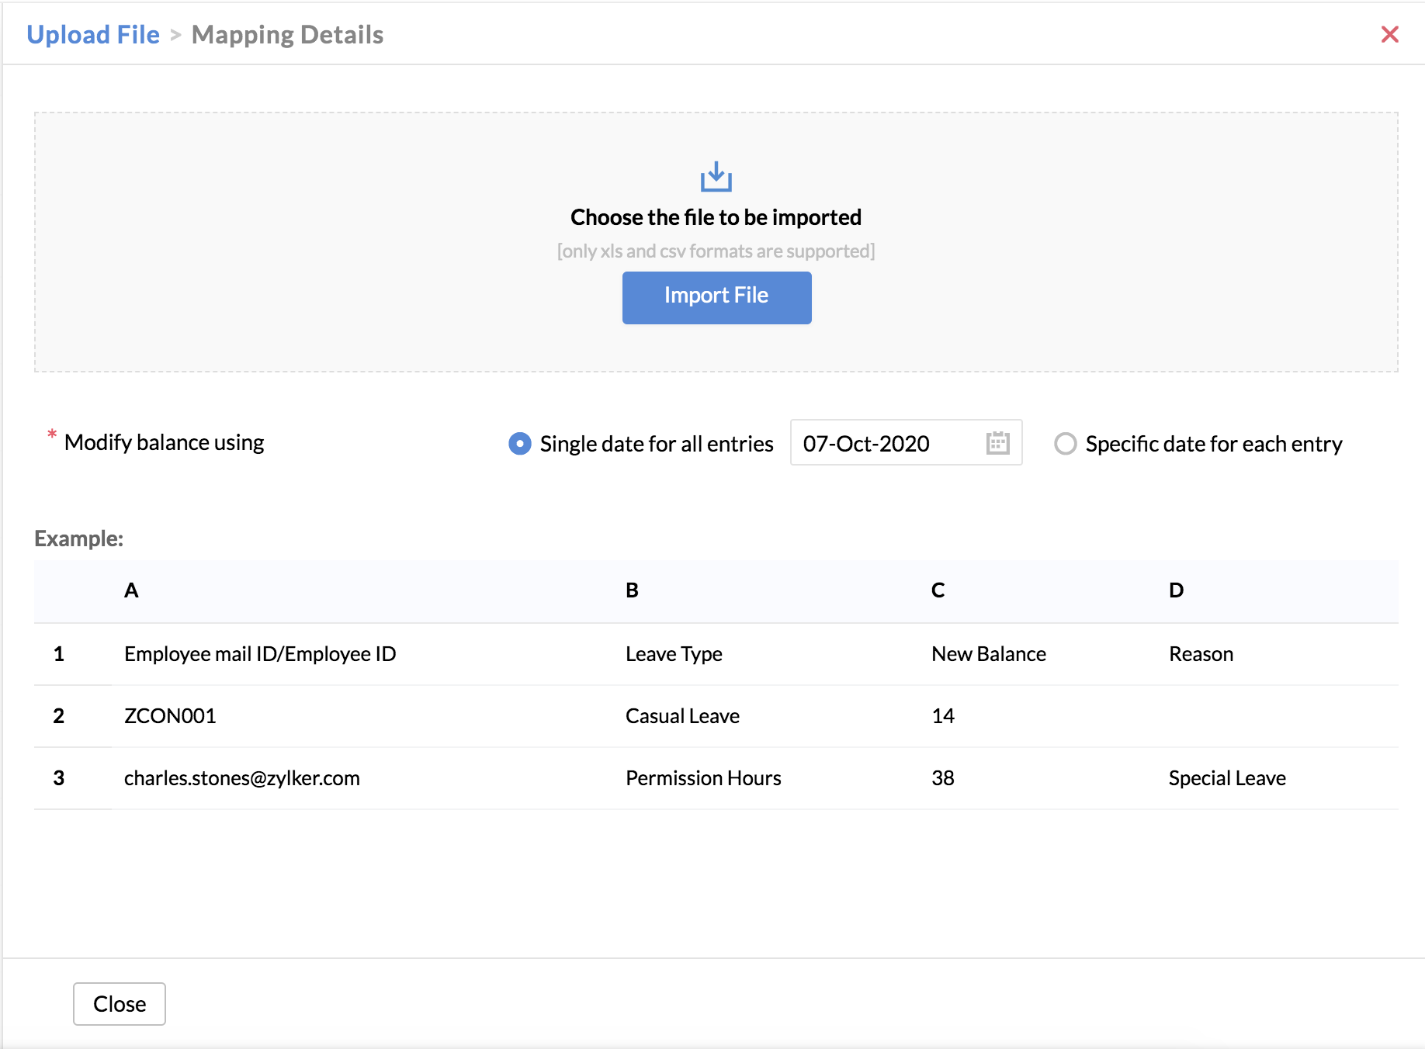This screenshot has width=1425, height=1049.
Task: Click the 07-Oct-2020 date field
Action: [x=885, y=443]
